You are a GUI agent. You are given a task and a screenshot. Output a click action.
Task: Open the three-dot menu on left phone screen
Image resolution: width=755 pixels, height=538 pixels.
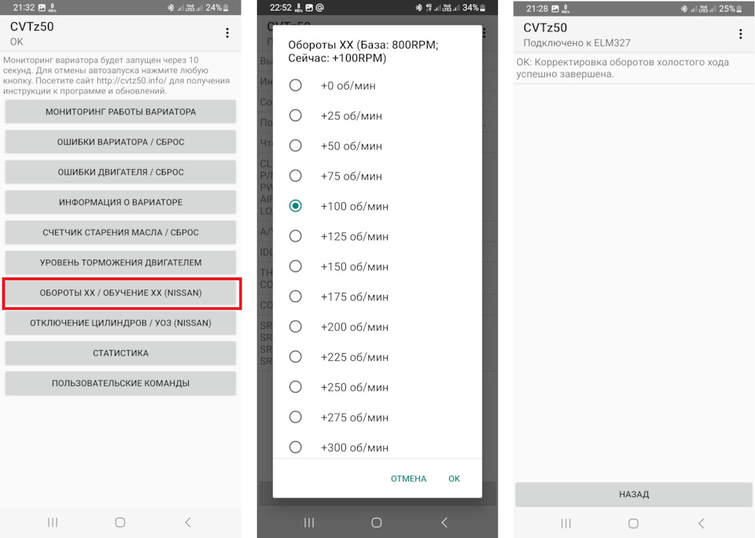point(227,33)
